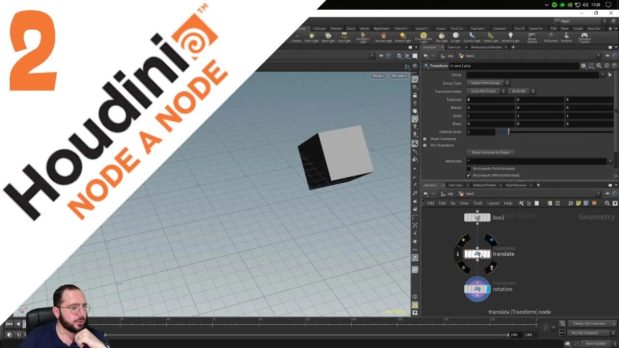Select the VR Camera shelf tool
The image size is (619, 348).
(x=551, y=38)
